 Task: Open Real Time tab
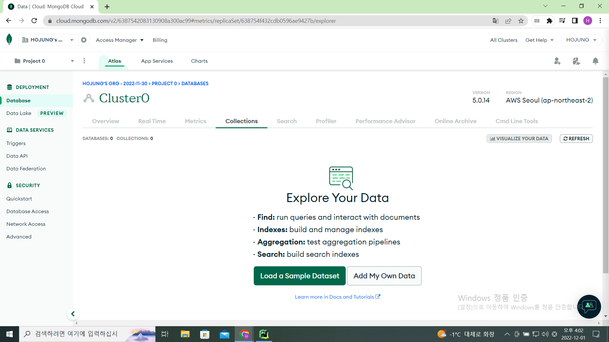[x=152, y=121]
